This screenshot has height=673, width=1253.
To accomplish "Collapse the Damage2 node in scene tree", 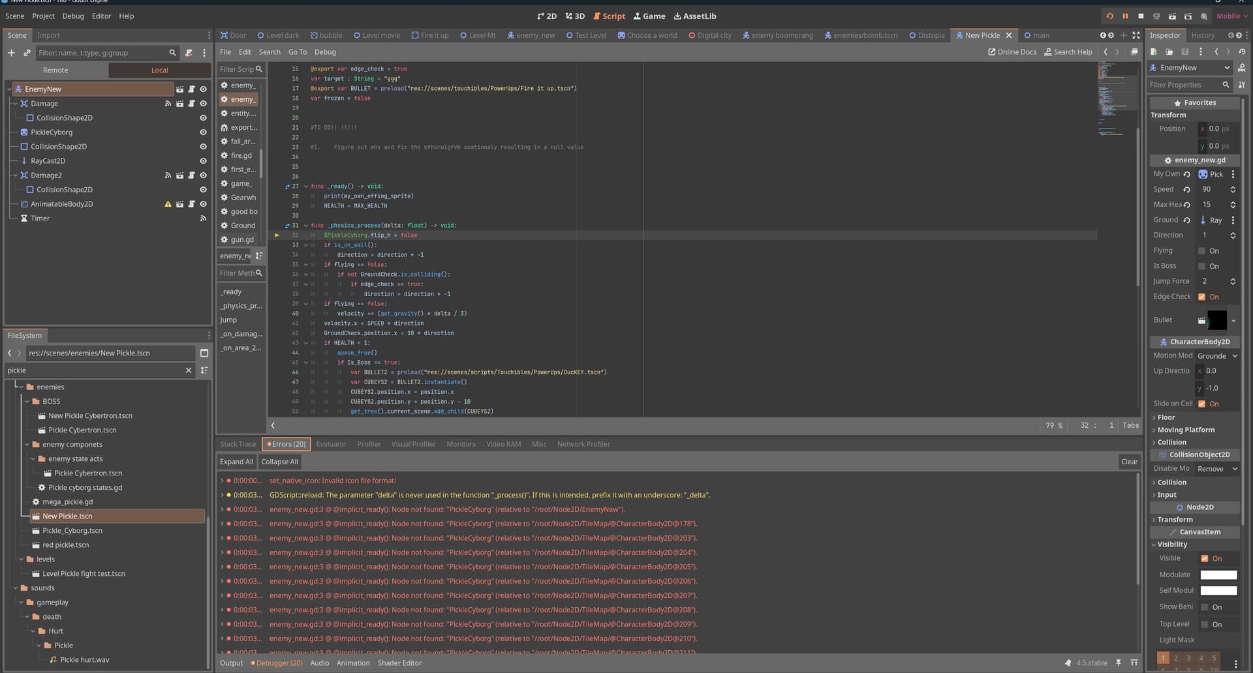I will (x=15, y=175).
